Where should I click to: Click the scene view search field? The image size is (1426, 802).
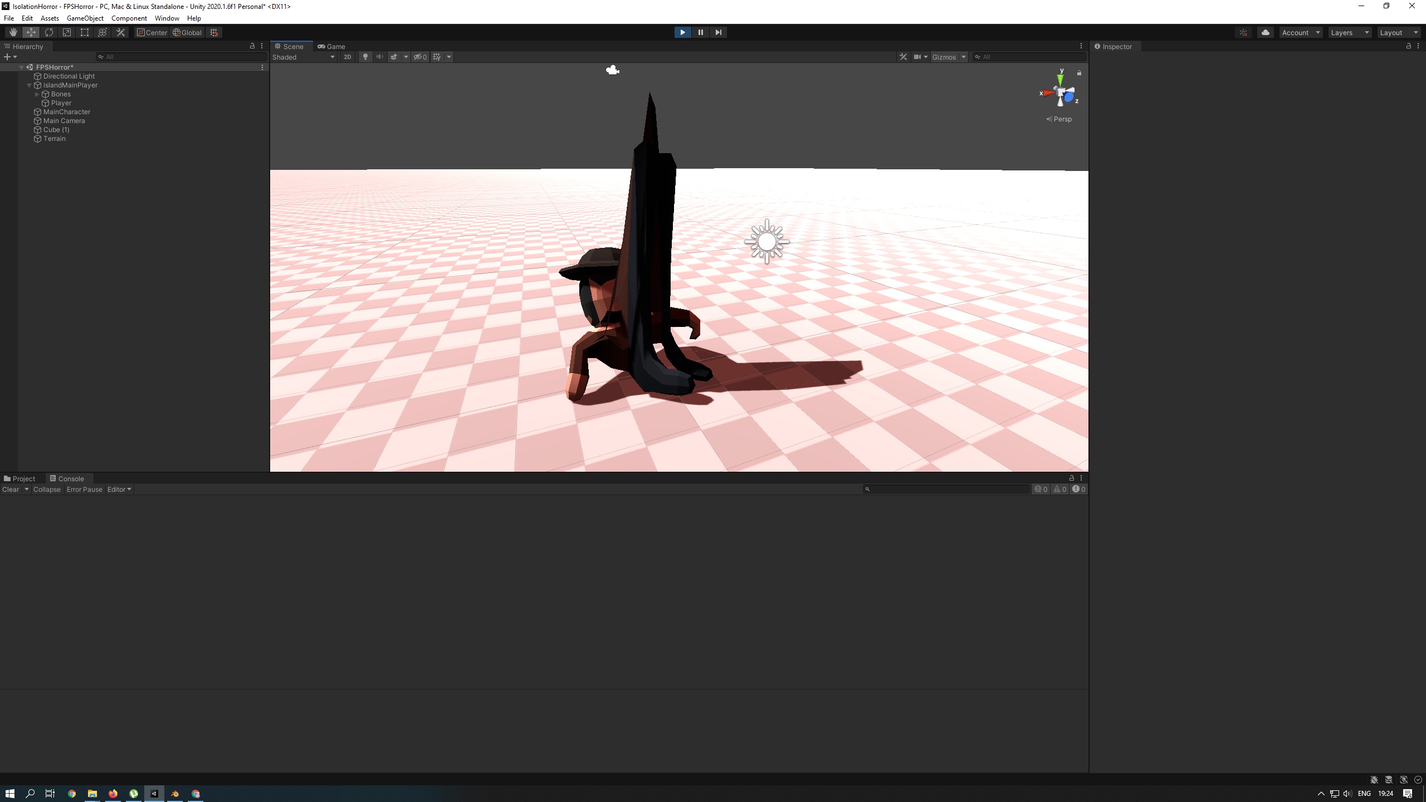tap(1029, 57)
